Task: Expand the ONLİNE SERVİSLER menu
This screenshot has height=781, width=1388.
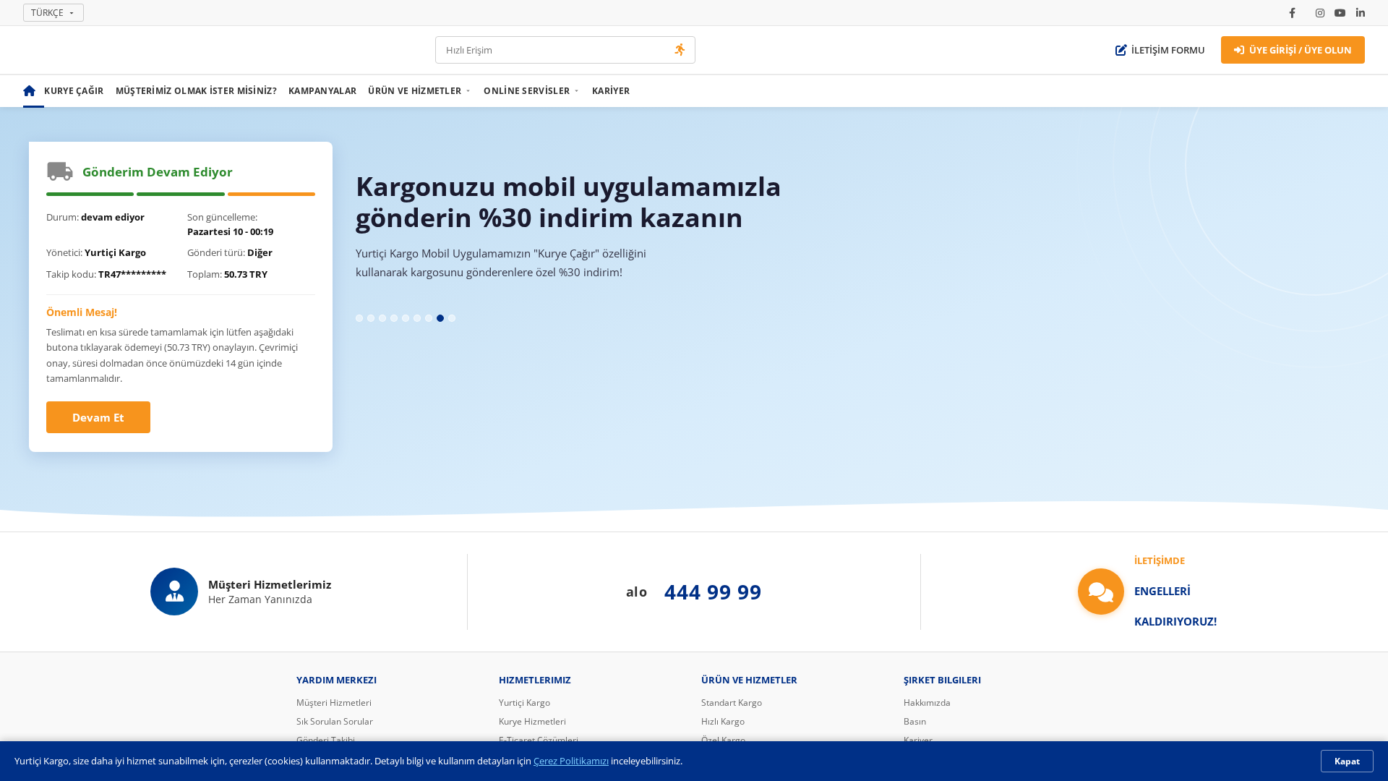Action: [531, 91]
